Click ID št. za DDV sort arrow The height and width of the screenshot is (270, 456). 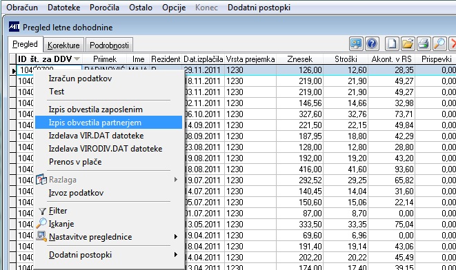(77, 59)
